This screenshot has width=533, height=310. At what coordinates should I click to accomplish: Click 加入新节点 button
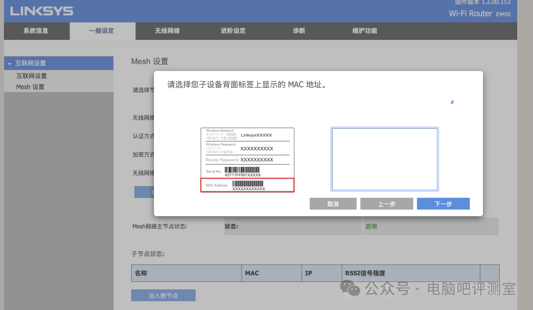pyautogui.click(x=163, y=295)
